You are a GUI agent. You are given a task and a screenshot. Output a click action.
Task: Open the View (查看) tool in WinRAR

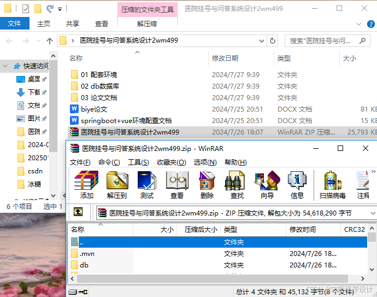[177, 185]
